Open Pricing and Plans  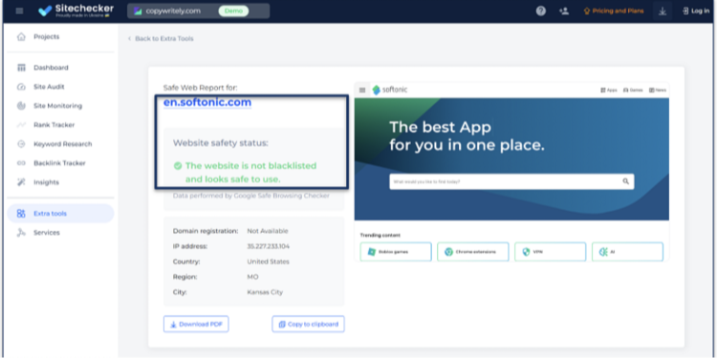pos(614,11)
